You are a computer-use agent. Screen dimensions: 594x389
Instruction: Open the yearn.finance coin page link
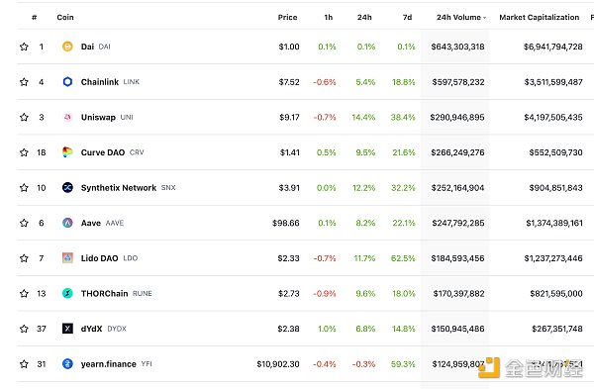(108, 364)
